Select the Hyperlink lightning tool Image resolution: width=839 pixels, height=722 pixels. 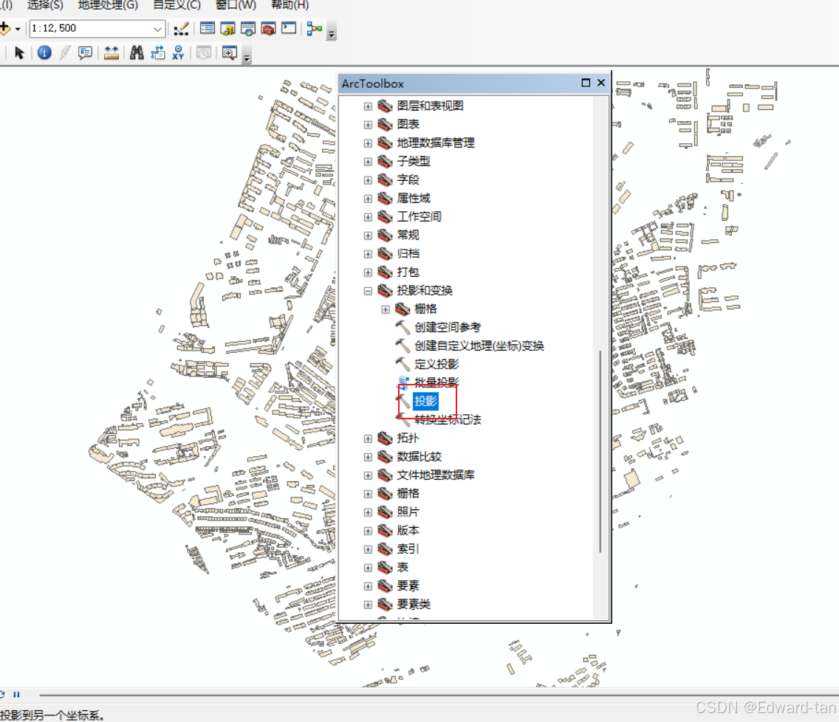[64, 52]
